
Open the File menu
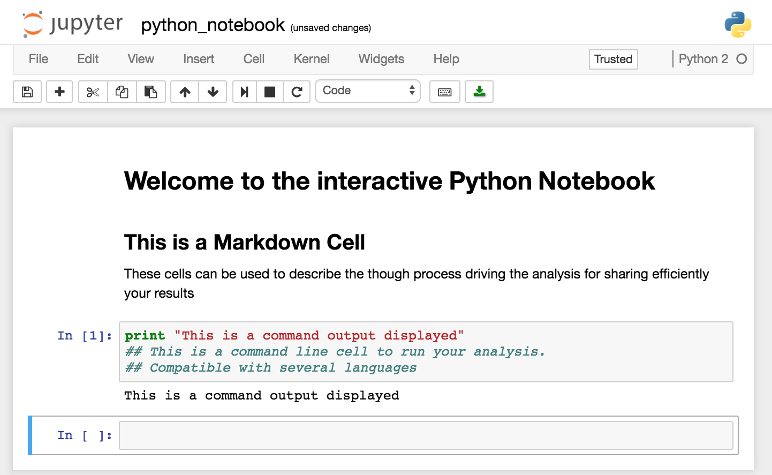39,59
